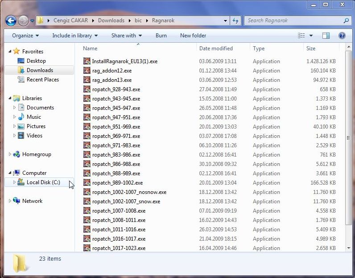Select the file ropatch_989-1002.exe
355x278 pixels.
tap(117, 183)
